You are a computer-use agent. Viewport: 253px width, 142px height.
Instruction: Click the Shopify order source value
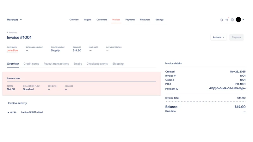[x=55, y=50]
